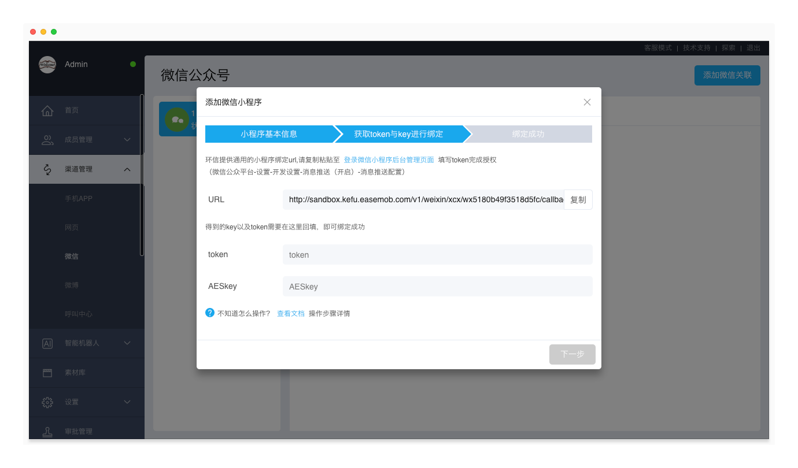The height and width of the screenshot is (468, 798).
Task: Click the approval management stamp icon
Action: pos(47,432)
